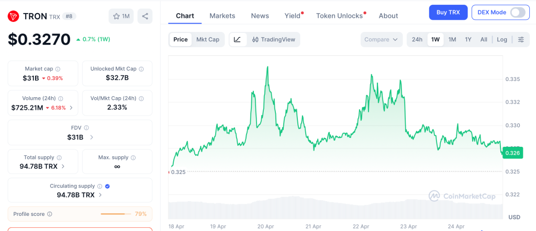Expand Total supply details chevron

coord(63,166)
